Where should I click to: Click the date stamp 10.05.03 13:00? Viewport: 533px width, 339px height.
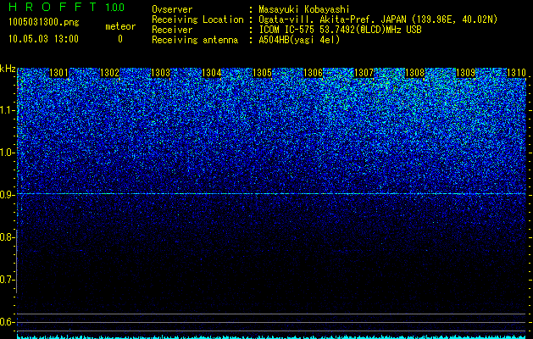(43, 39)
